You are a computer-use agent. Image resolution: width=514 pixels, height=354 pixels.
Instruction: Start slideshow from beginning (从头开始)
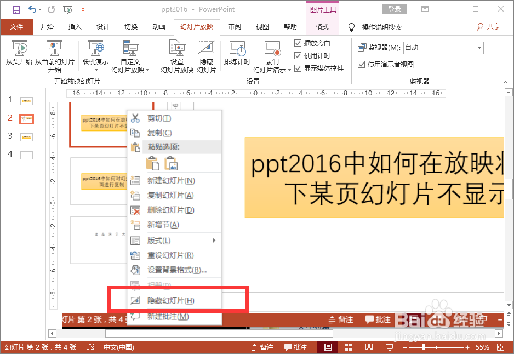click(x=19, y=53)
